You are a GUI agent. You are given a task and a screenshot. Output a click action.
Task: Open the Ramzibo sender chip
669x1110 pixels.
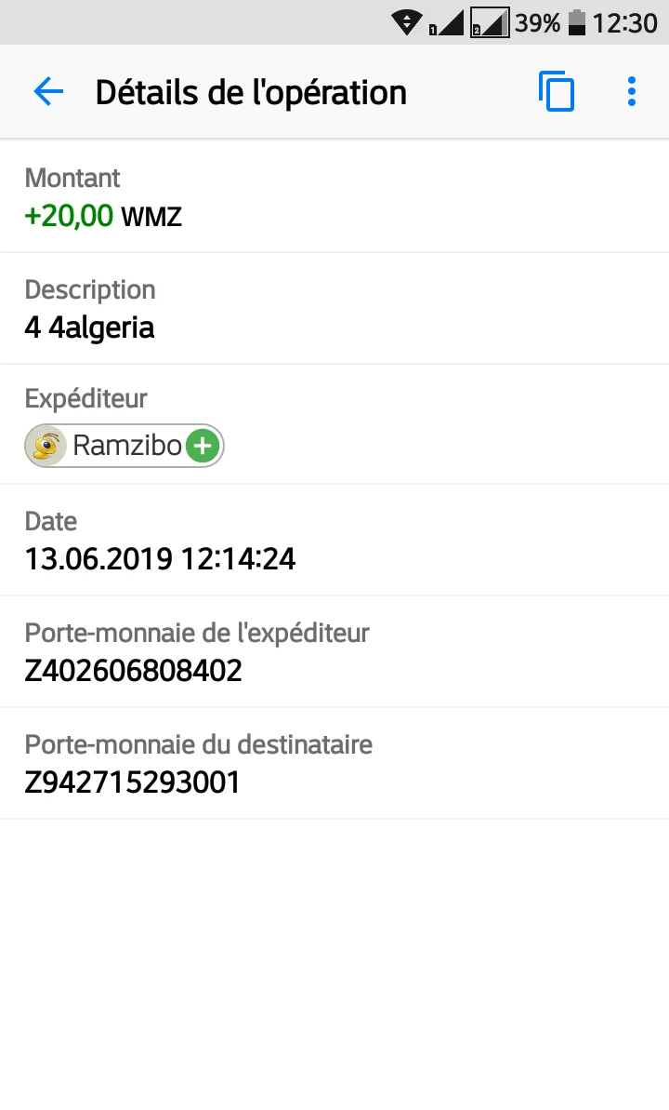(126, 447)
